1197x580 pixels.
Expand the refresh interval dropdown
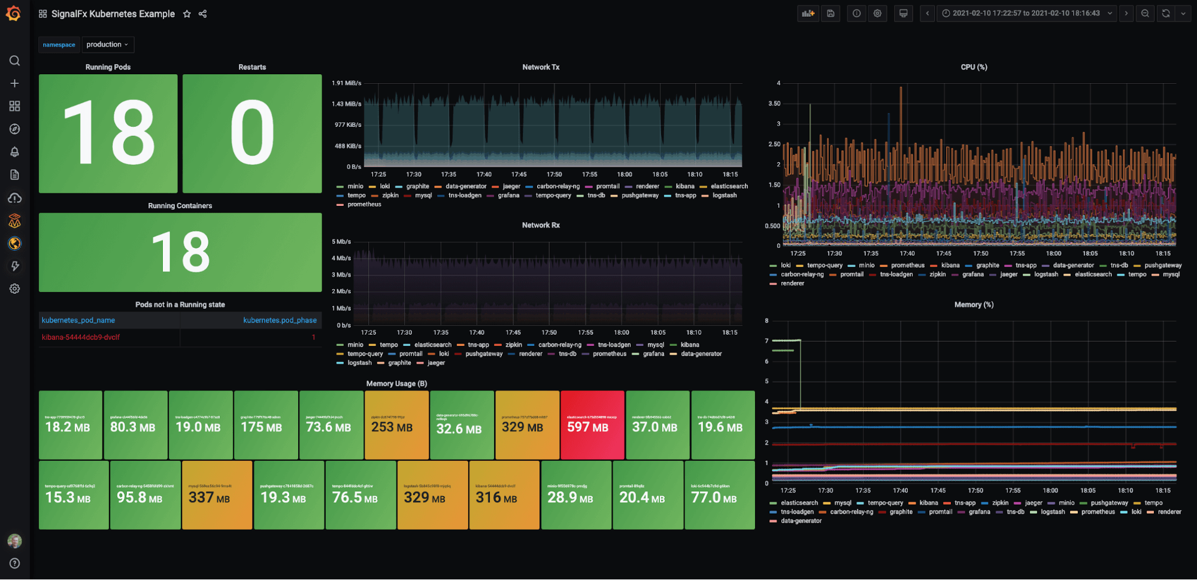click(1183, 13)
